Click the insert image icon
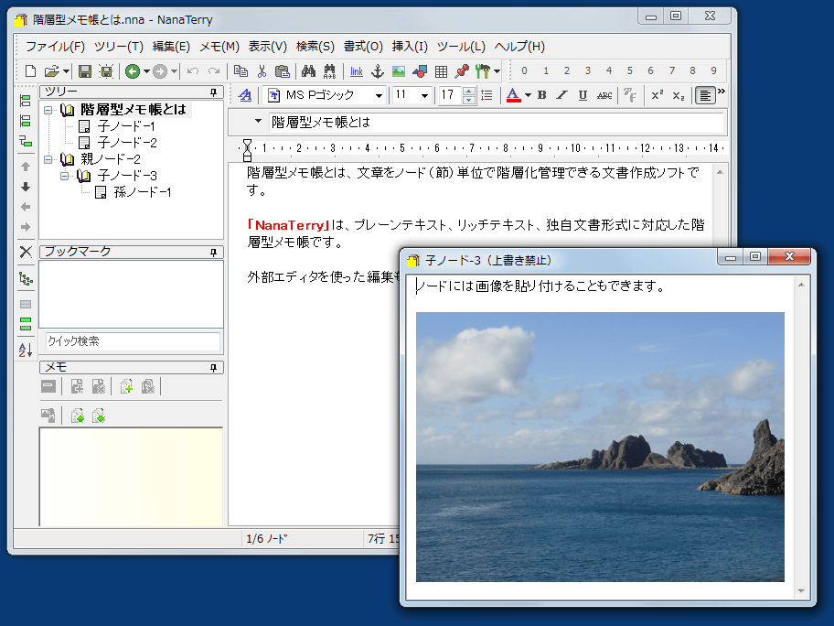This screenshot has height=626, width=834. click(x=399, y=71)
